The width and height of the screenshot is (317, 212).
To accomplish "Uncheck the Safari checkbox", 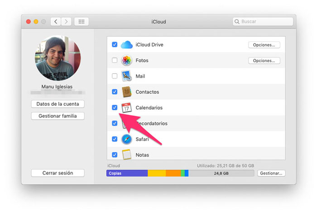I will [115, 139].
